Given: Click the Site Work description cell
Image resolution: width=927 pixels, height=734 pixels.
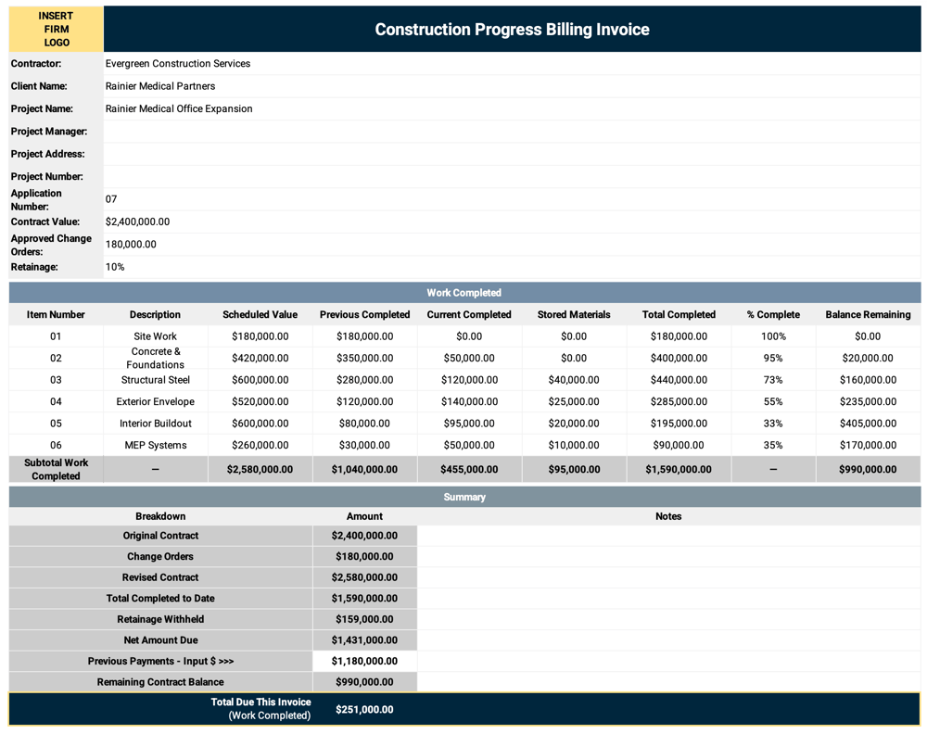Looking at the screenshot, I should pyautogui.click(x=156, y=336).
